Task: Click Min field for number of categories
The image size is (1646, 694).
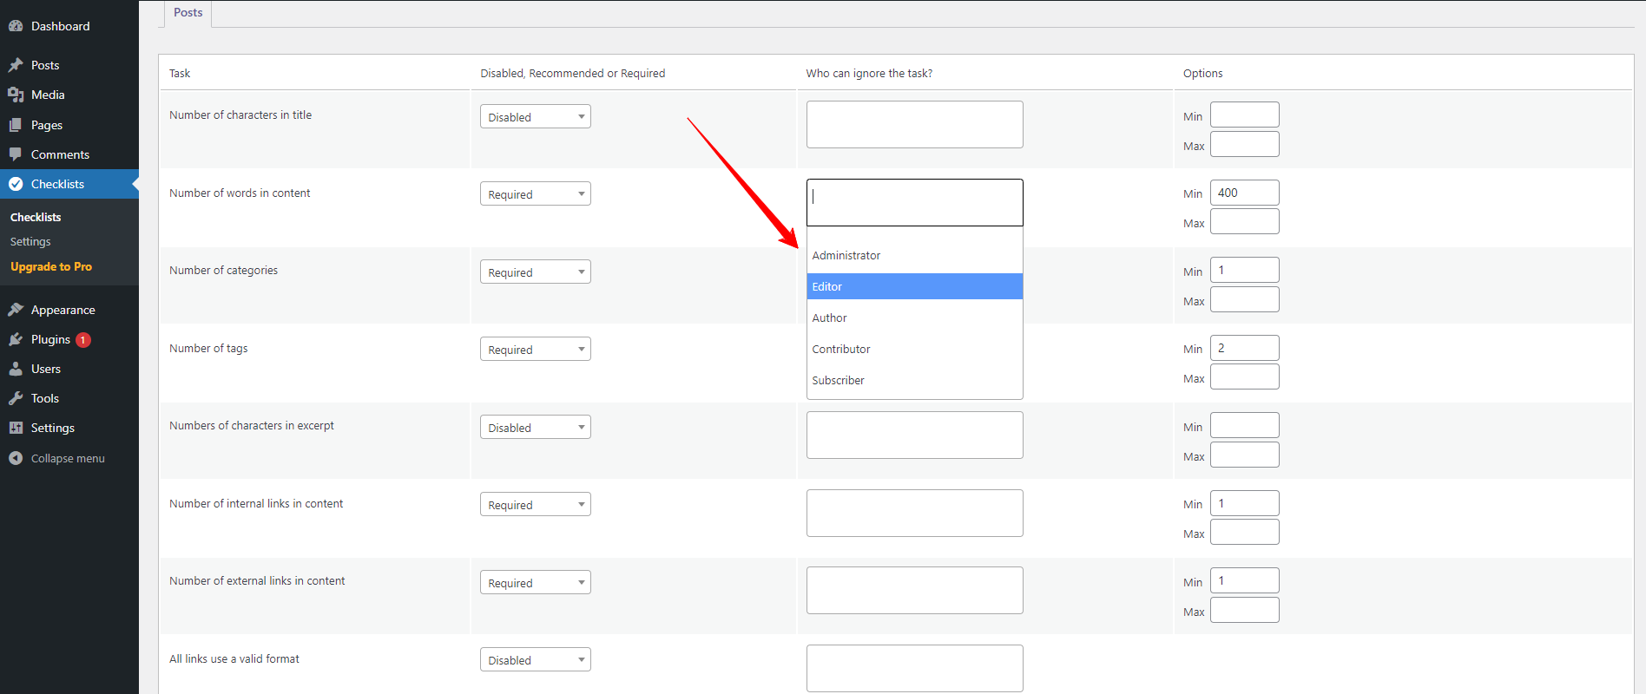Action: [1245, 270]
